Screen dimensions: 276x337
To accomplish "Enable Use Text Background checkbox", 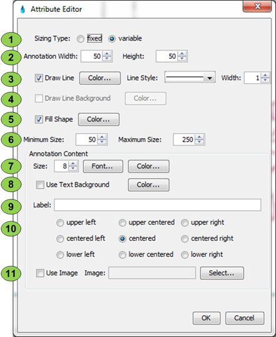I will [x=40, y=185].
